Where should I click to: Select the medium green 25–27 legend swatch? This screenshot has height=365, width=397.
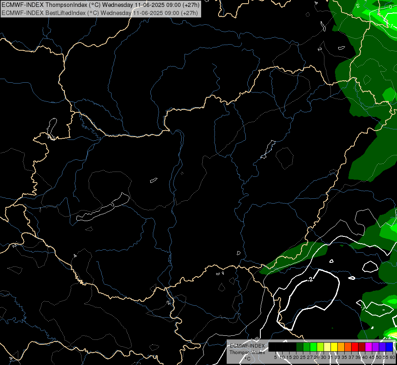coord(307,347)
